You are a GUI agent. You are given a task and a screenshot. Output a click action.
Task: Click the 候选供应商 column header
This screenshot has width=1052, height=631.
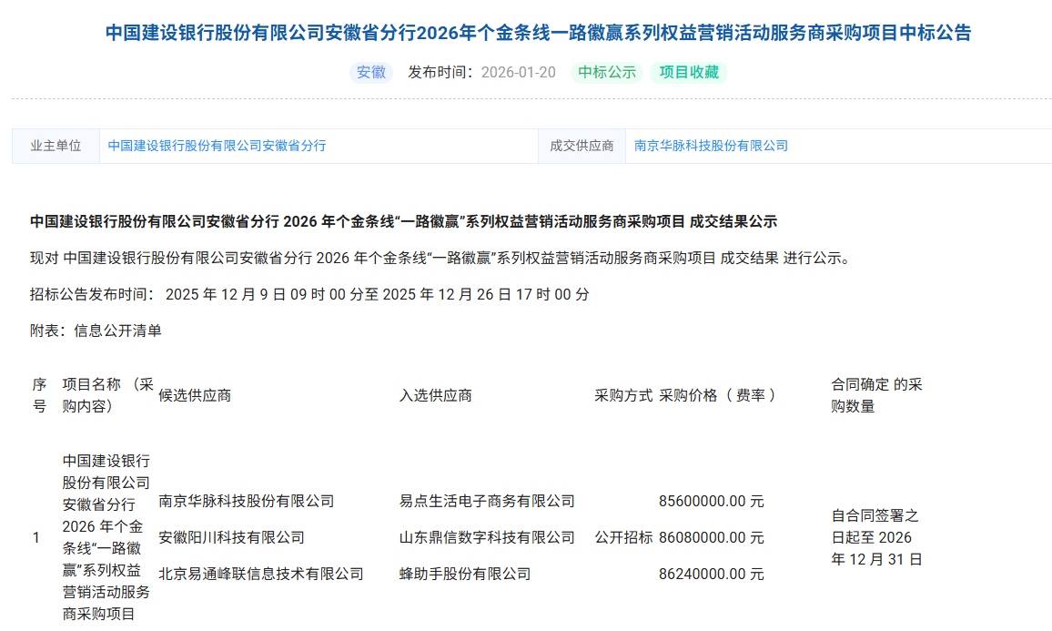195,395
